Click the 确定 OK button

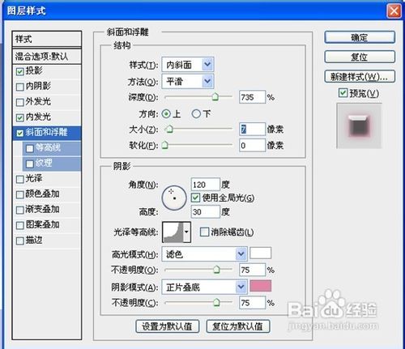click(x=360, y=37)
